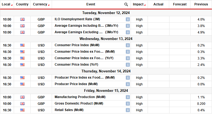Click info icon for Retail Sales (MoM)
This screenshot has width=212, height=114.
click(128, 110)
